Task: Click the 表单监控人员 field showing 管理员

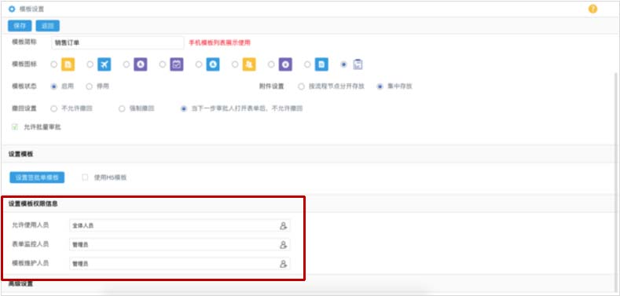Action: tap(179, 245)
